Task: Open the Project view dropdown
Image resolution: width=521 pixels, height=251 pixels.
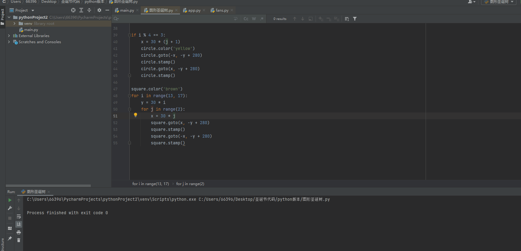Action: pos(33,10)
